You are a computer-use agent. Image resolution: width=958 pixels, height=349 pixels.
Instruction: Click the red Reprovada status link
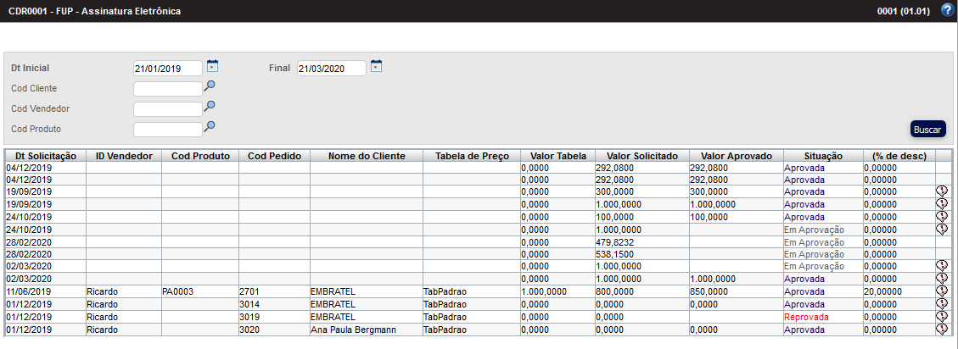click(x=806, y=317)
